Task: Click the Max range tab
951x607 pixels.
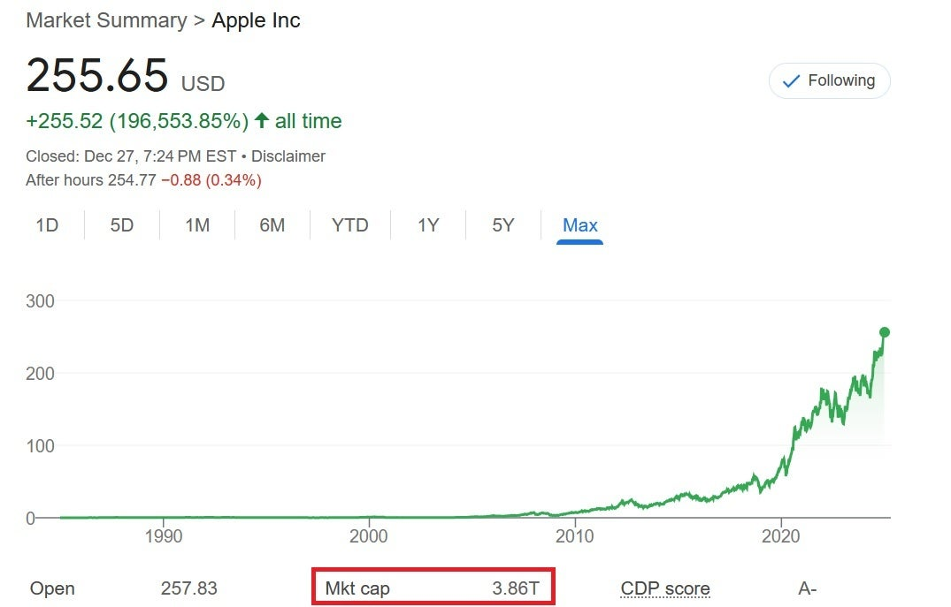Action: tap(580, 225)
